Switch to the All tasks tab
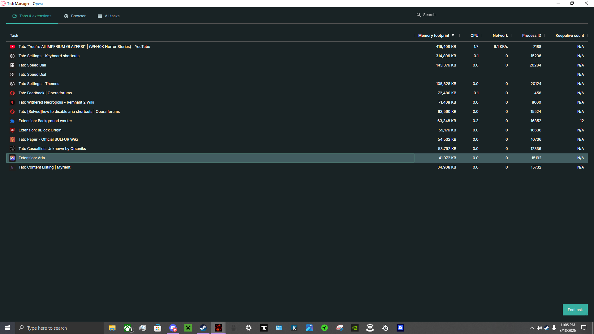 coord(109,16)
